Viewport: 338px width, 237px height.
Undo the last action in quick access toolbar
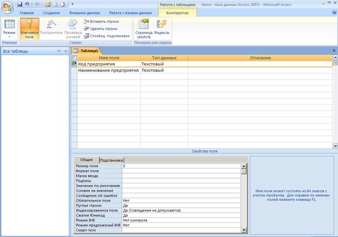(x=27, y=4)
